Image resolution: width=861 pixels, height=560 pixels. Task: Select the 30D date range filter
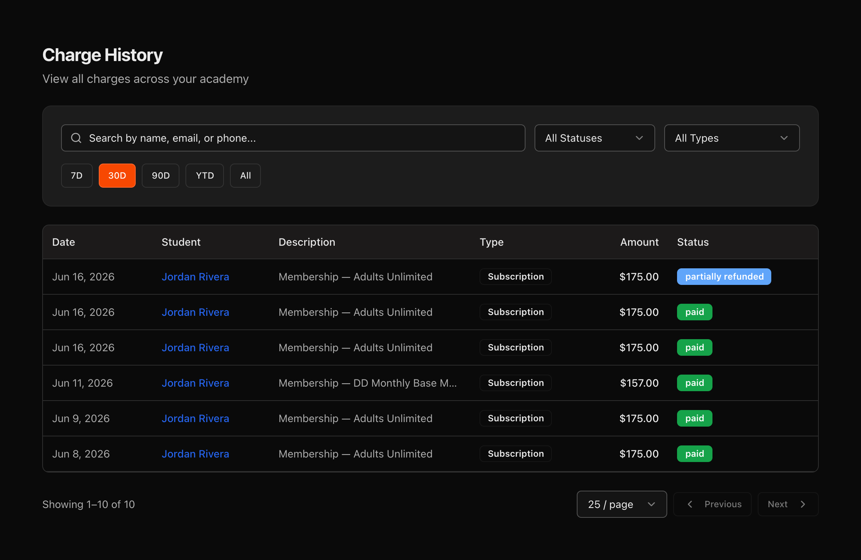click(117, 176)
